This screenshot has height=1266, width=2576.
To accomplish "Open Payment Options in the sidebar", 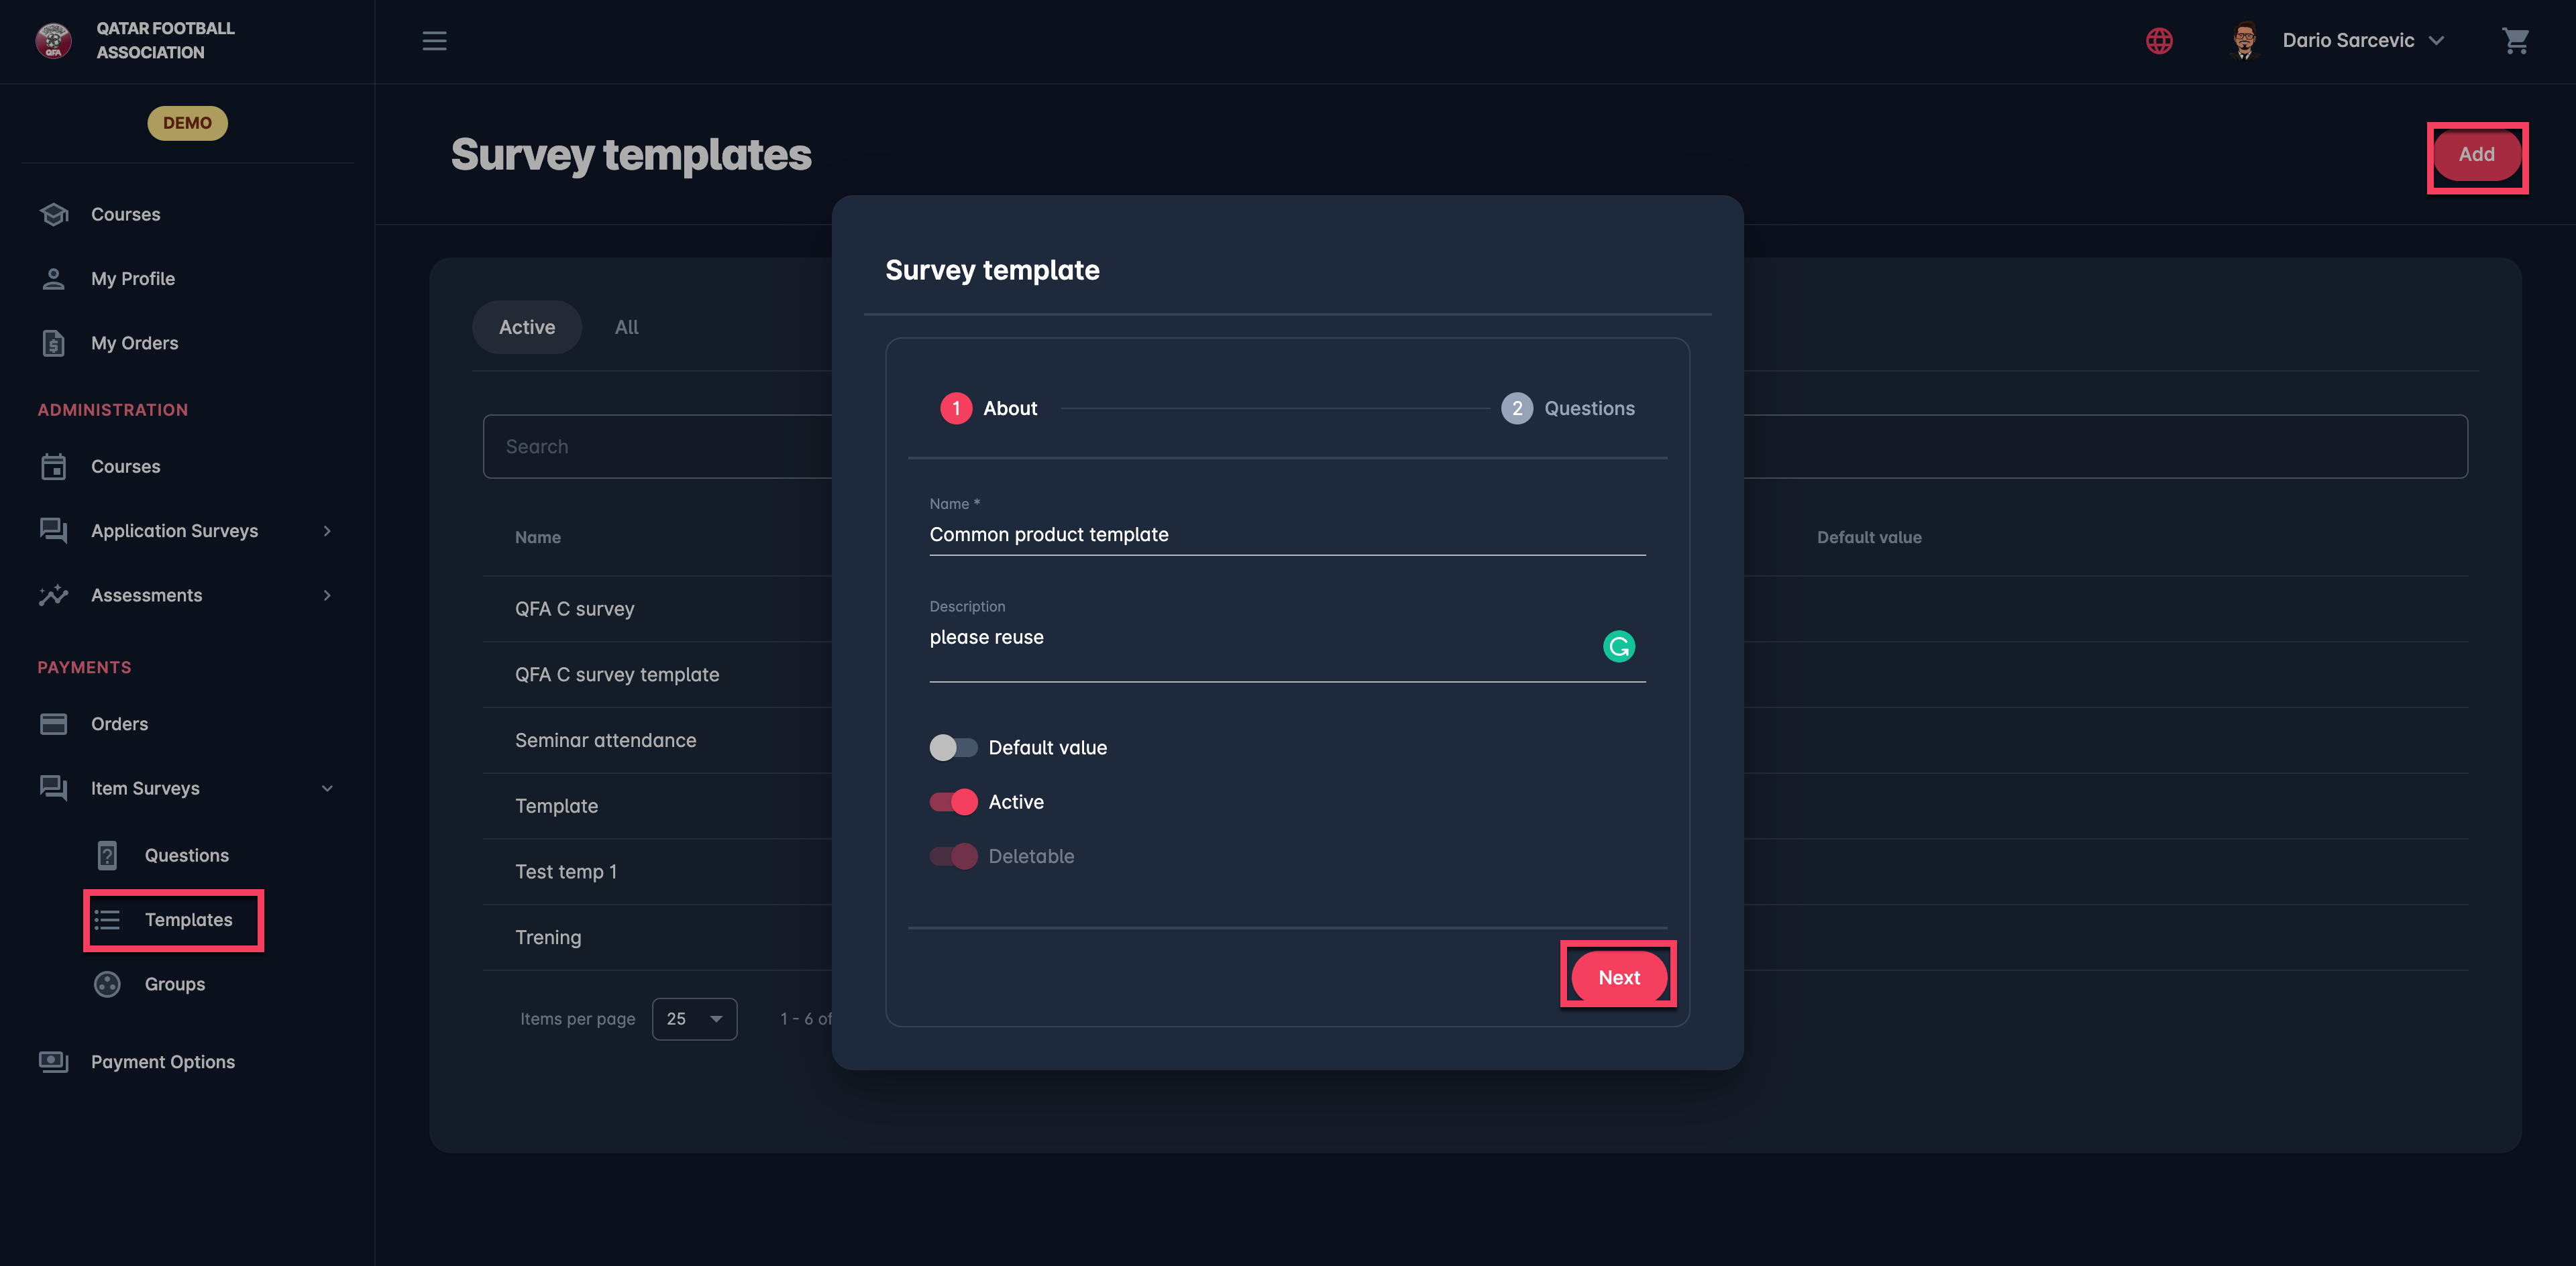I will pyautogui.click(x=162, y=1062).
